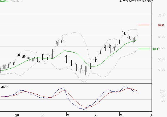Click the TEC copyright timestamp text
The height and width of the screenshot is (117, 167).
(136, 1)
